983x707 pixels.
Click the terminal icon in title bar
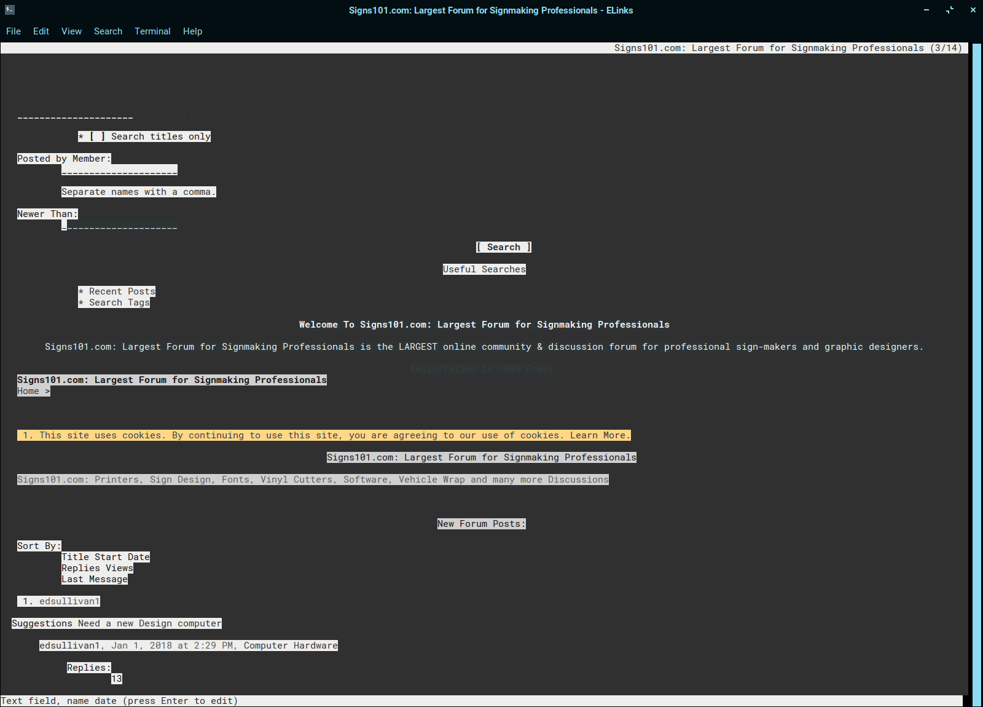coord(9,10)
